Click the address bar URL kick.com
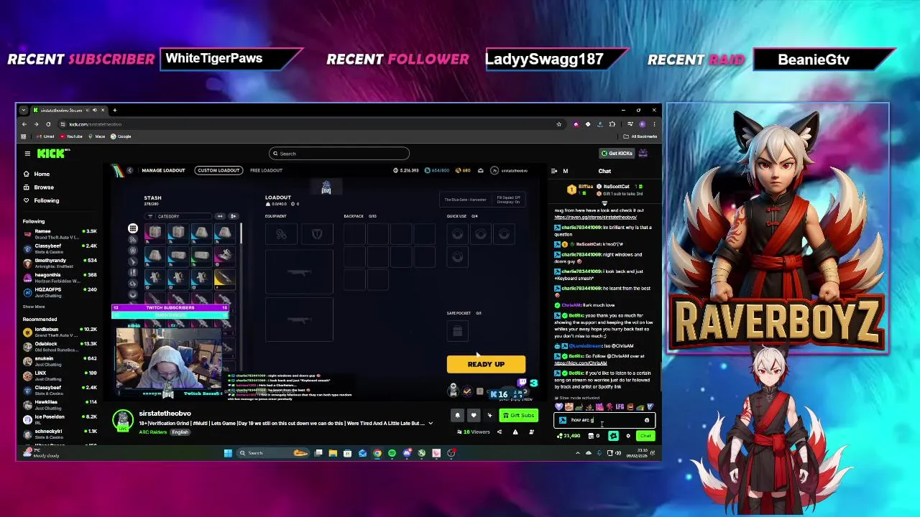920x517 pixels. [96, 124]
